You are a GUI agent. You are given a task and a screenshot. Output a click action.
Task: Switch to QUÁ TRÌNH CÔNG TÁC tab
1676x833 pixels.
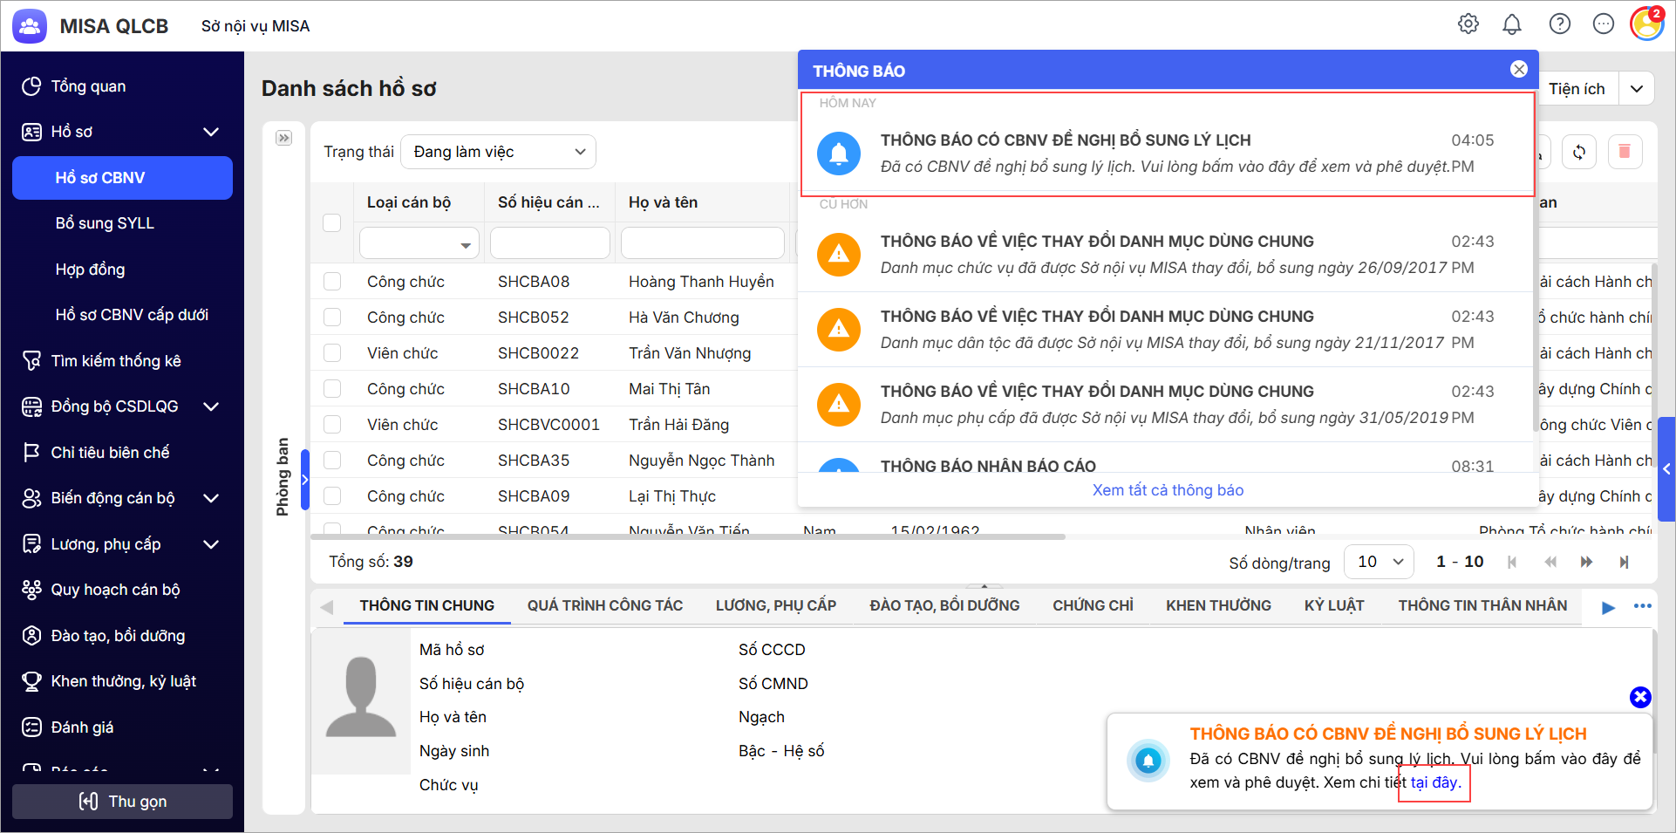click(605, 605)
